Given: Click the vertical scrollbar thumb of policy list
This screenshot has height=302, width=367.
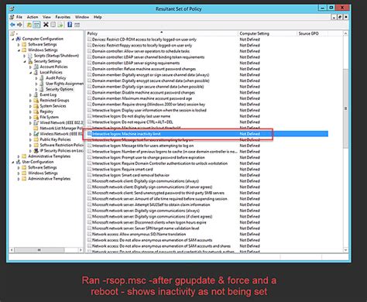Looking at the screenshot, I should 345,108.
